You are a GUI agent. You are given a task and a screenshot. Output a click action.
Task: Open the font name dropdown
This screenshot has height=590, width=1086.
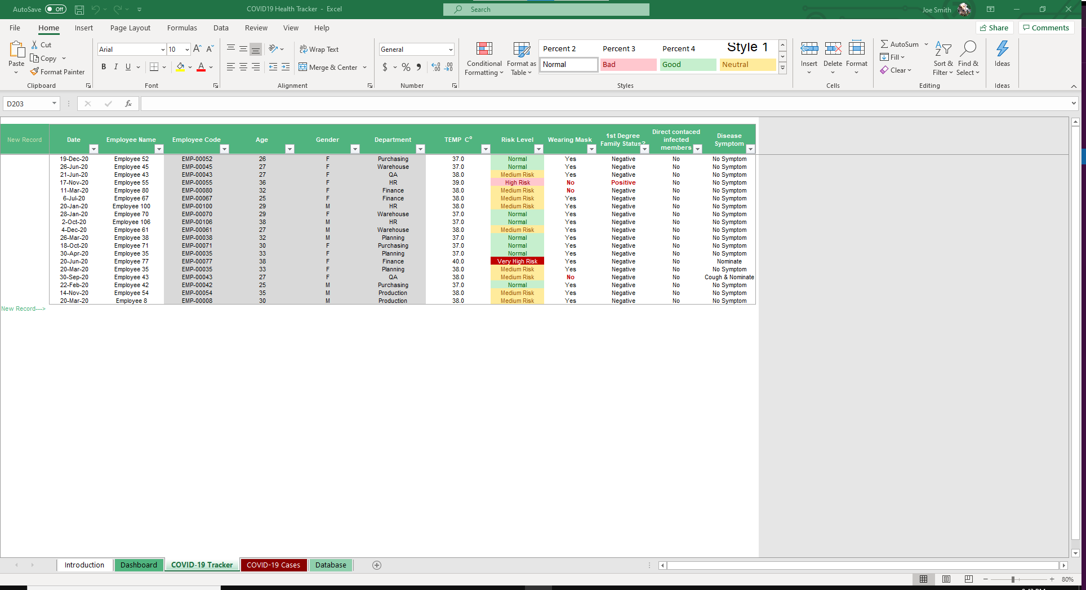coord(163,50)
